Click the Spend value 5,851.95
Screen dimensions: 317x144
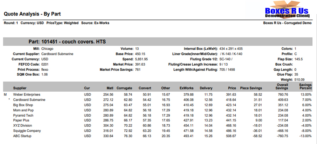coord(141,59)
